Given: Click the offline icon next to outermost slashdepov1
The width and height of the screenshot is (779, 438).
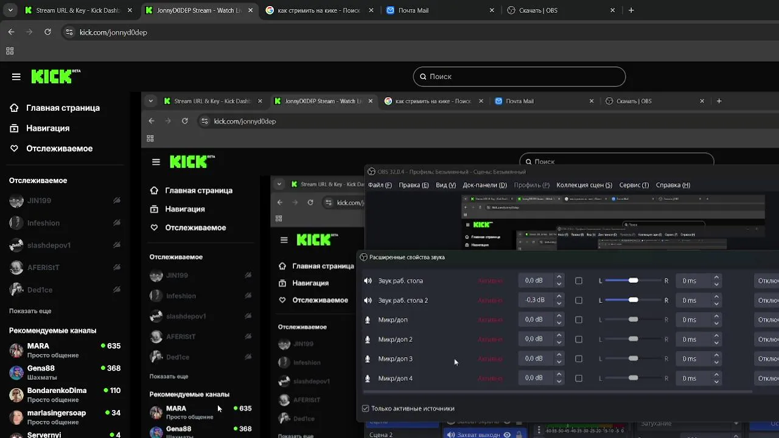Looking at the screenshot, I should pyautogui.click(x=116, y=245).
